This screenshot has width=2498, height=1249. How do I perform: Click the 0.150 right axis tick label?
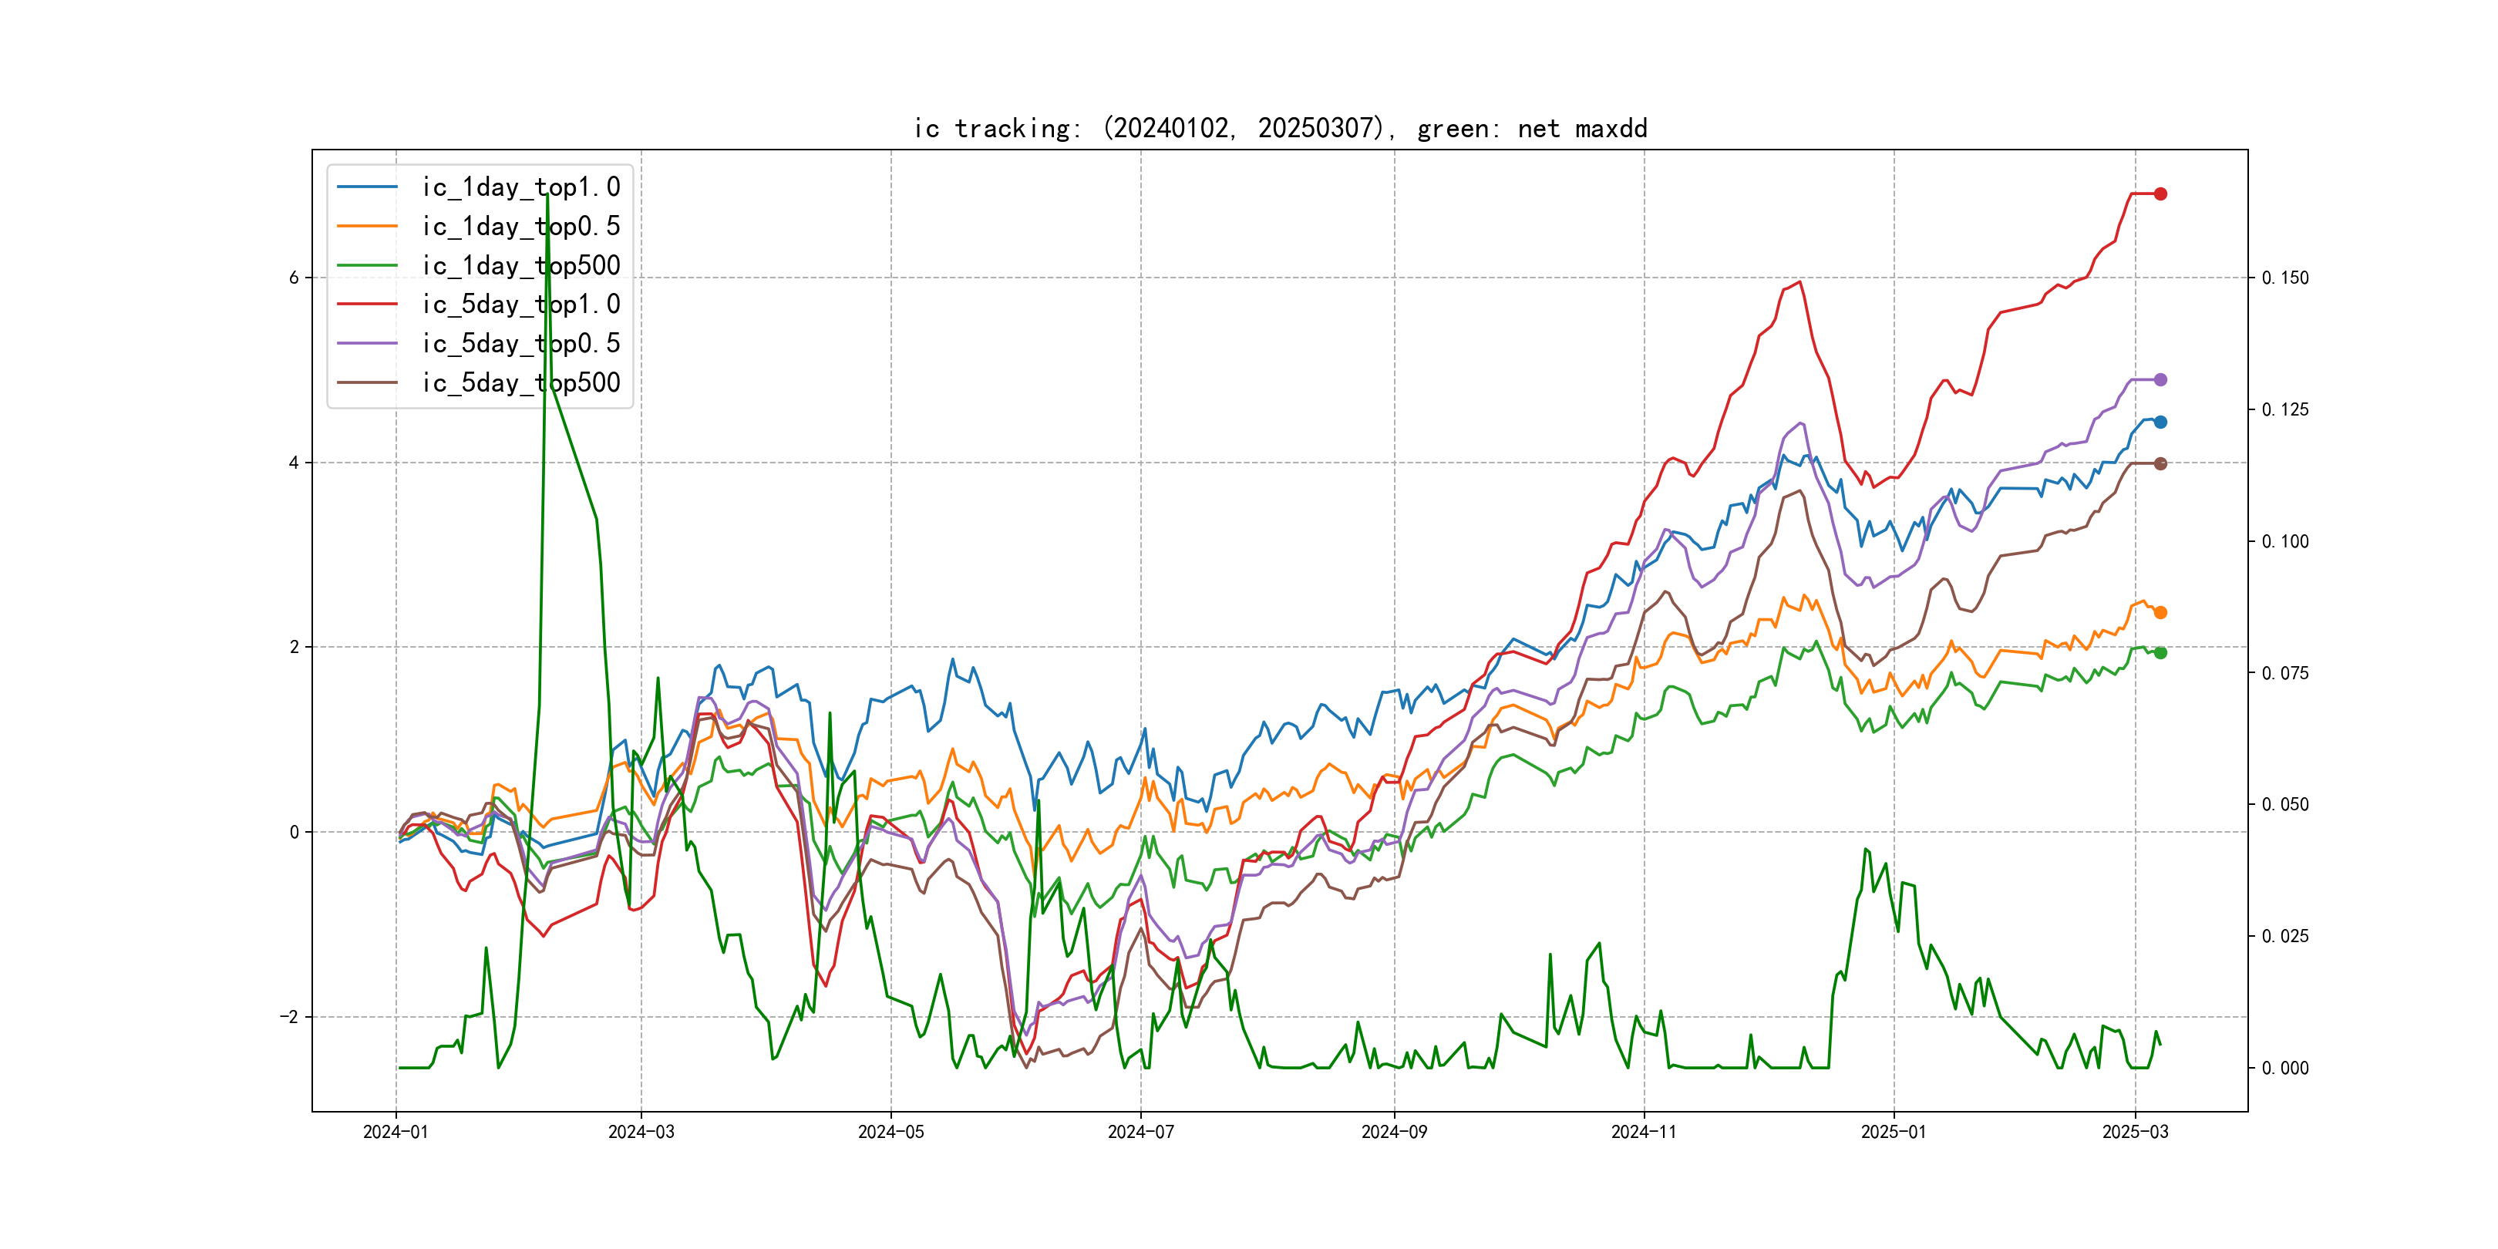click(2284, 278)
